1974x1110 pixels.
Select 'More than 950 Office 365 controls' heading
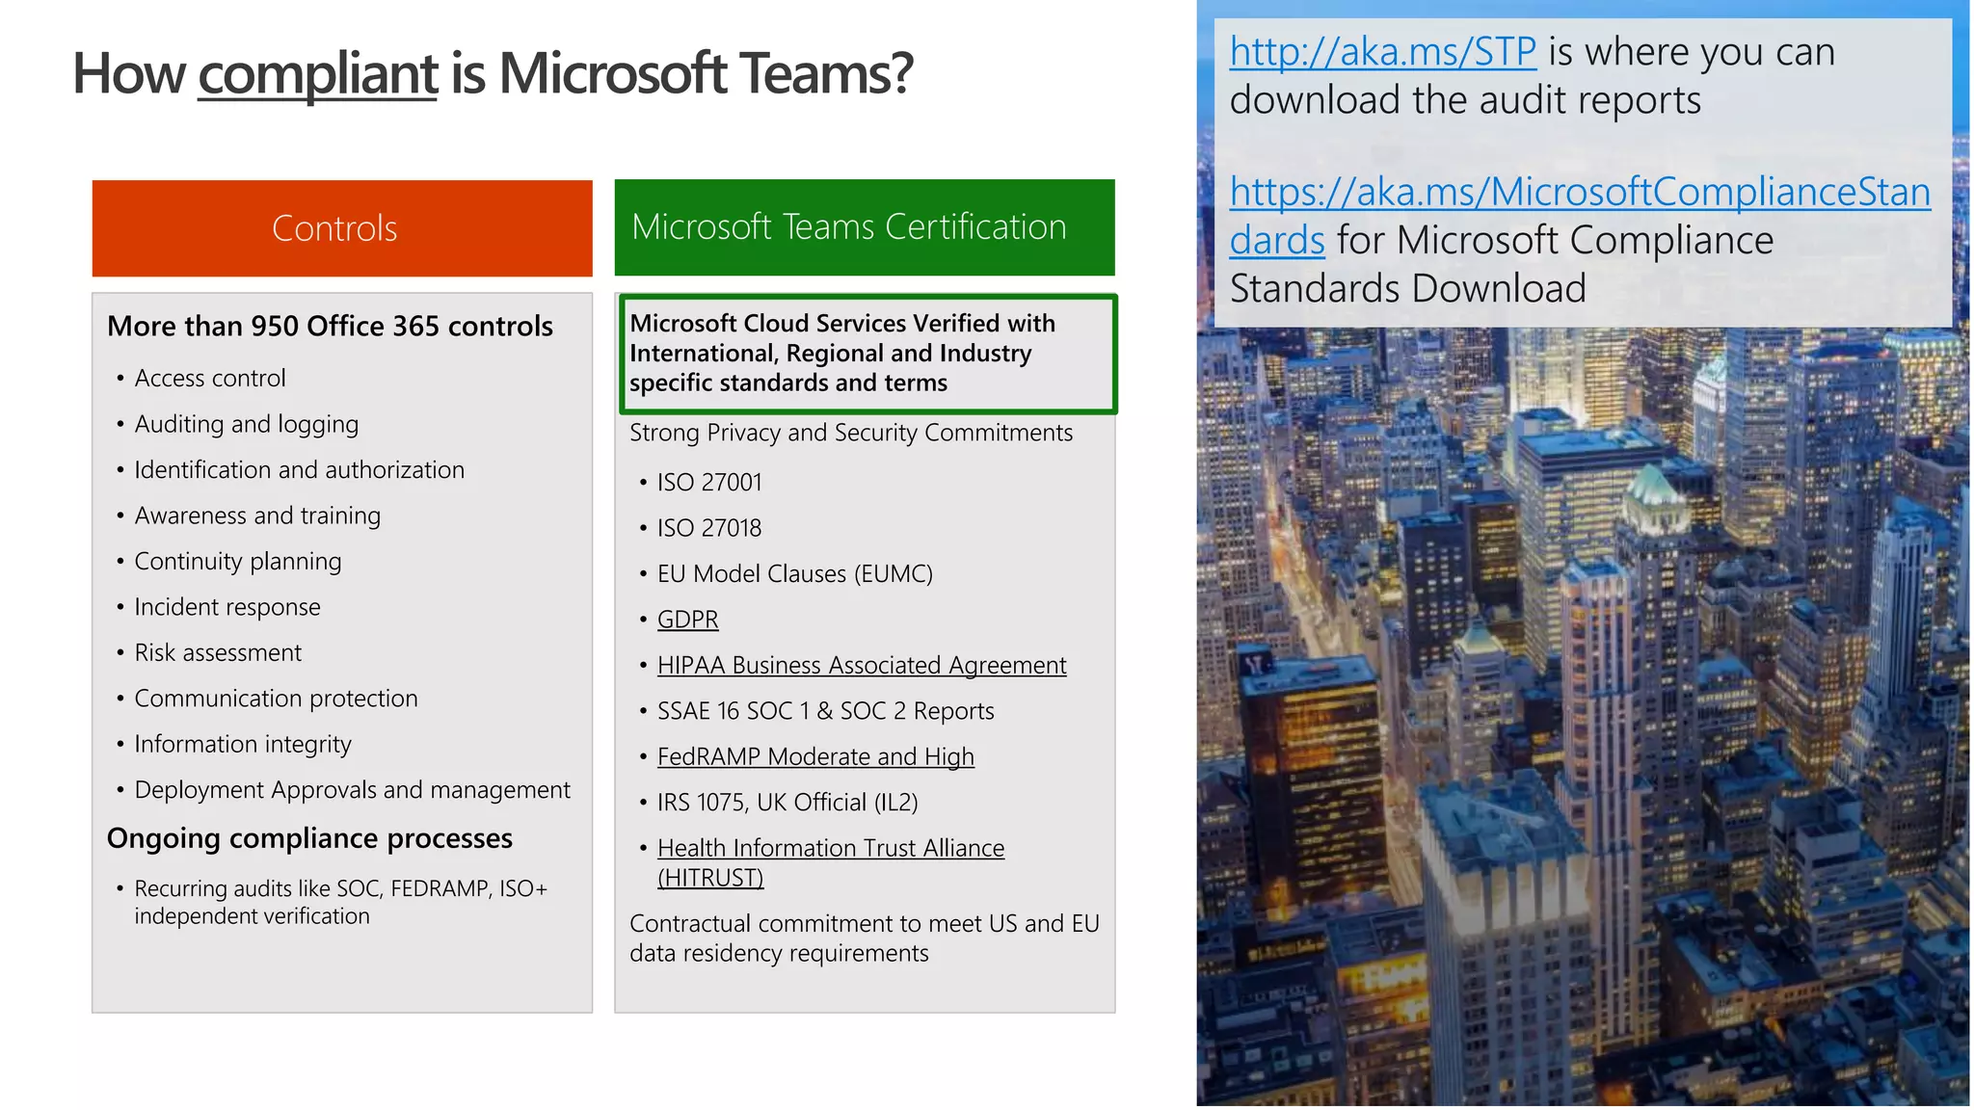click(x=331, y=327)
